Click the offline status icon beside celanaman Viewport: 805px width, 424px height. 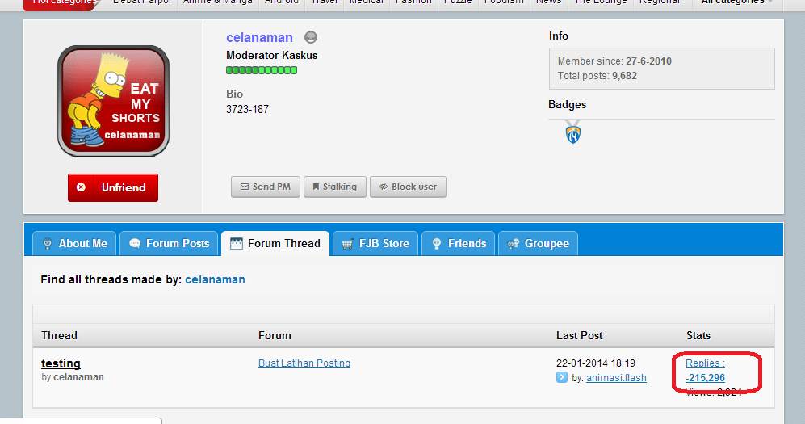[x=311, y=37]
